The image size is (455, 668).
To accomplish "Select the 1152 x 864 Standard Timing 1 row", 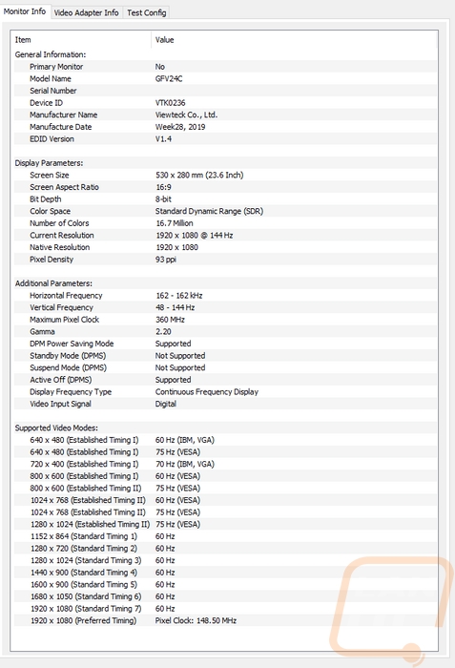I will click(x=225, y=536).
